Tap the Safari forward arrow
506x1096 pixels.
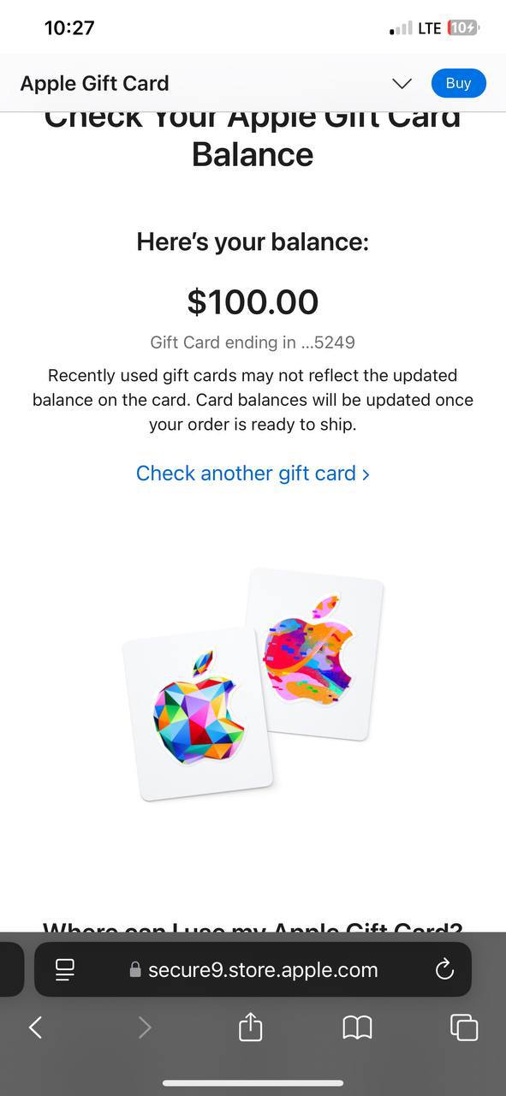(145, 1027)
